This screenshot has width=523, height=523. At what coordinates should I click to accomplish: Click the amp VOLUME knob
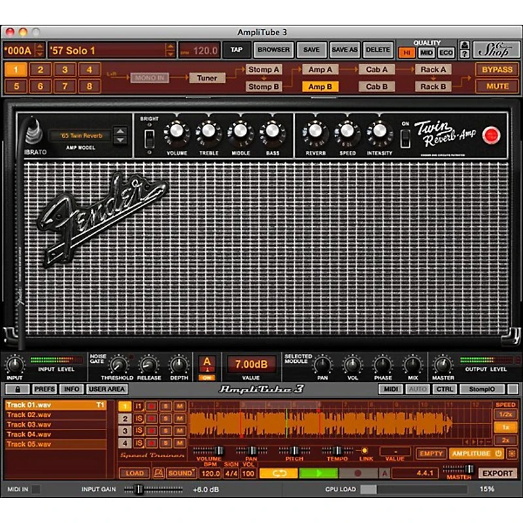click(177, 131)
